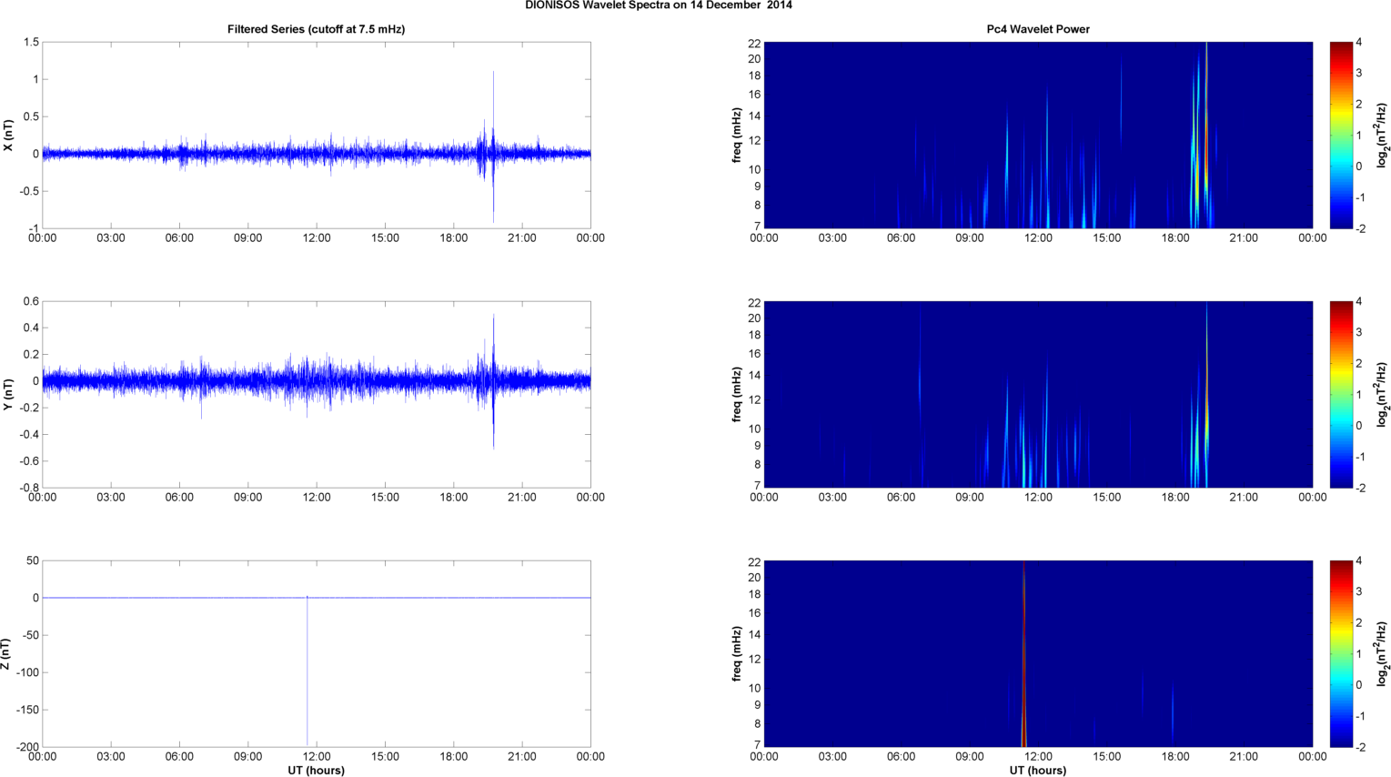Viewport: 1391px width, 777px height.
Task: Click freq (mHz) label of top wavelet plot
Action: 736,136
